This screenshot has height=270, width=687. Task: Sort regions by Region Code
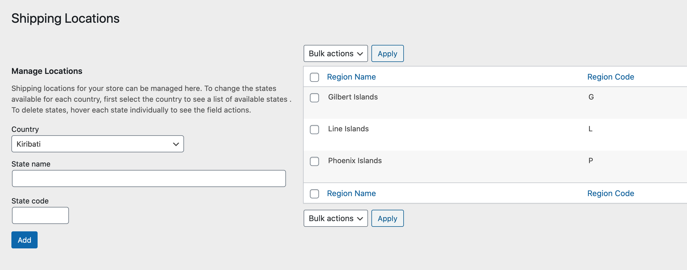click(611, 77)
